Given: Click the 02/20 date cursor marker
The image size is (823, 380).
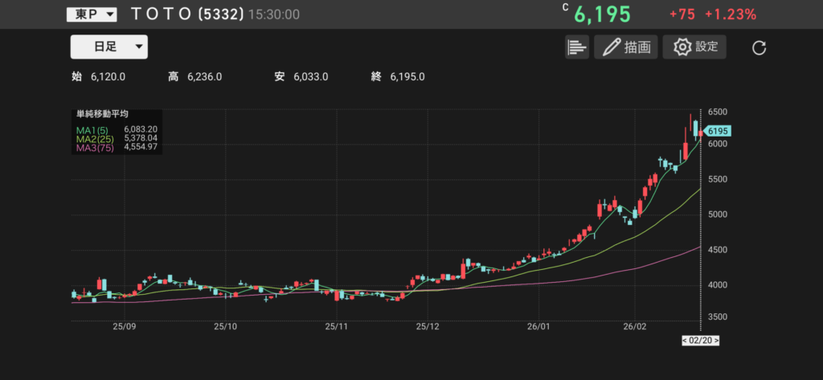Looking at the screenshot, I should (700, 341).
